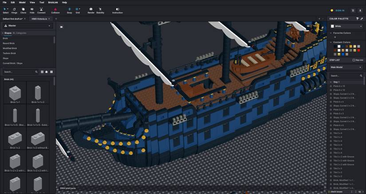The height and width of the screenshot is (194, 366).
Task: Toggle the Collision option
Action: tap(55, 10)
